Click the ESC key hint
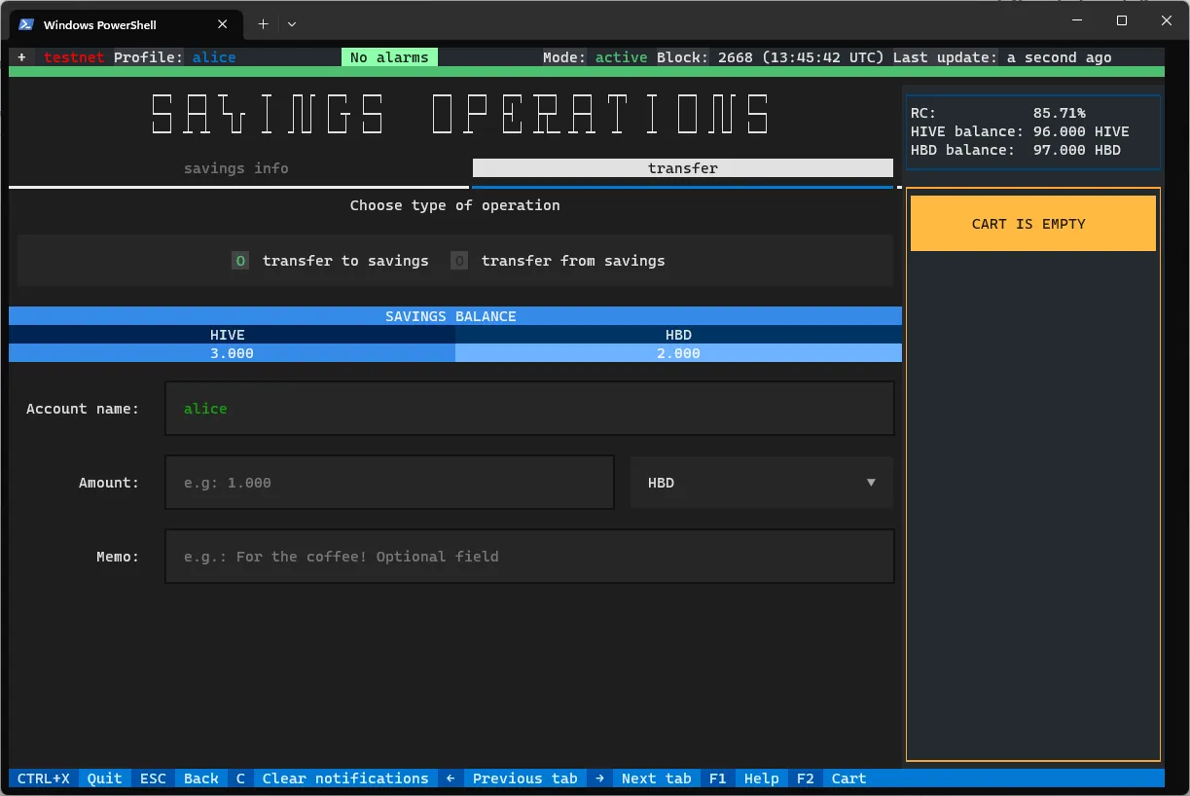Screen dimensions: 1190x796 click(153, 778)
